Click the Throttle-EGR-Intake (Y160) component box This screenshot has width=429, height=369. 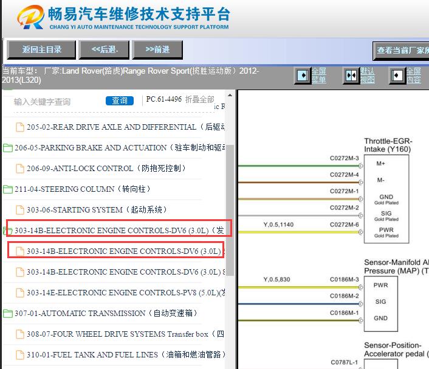[386, 199]
